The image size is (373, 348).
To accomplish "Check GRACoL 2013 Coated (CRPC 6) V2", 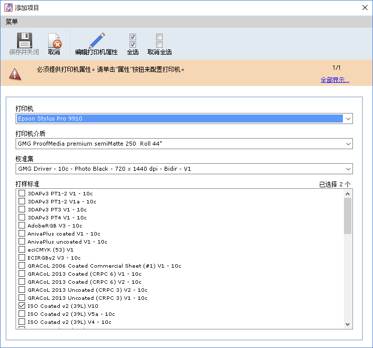I will click(x=22, y=282).
